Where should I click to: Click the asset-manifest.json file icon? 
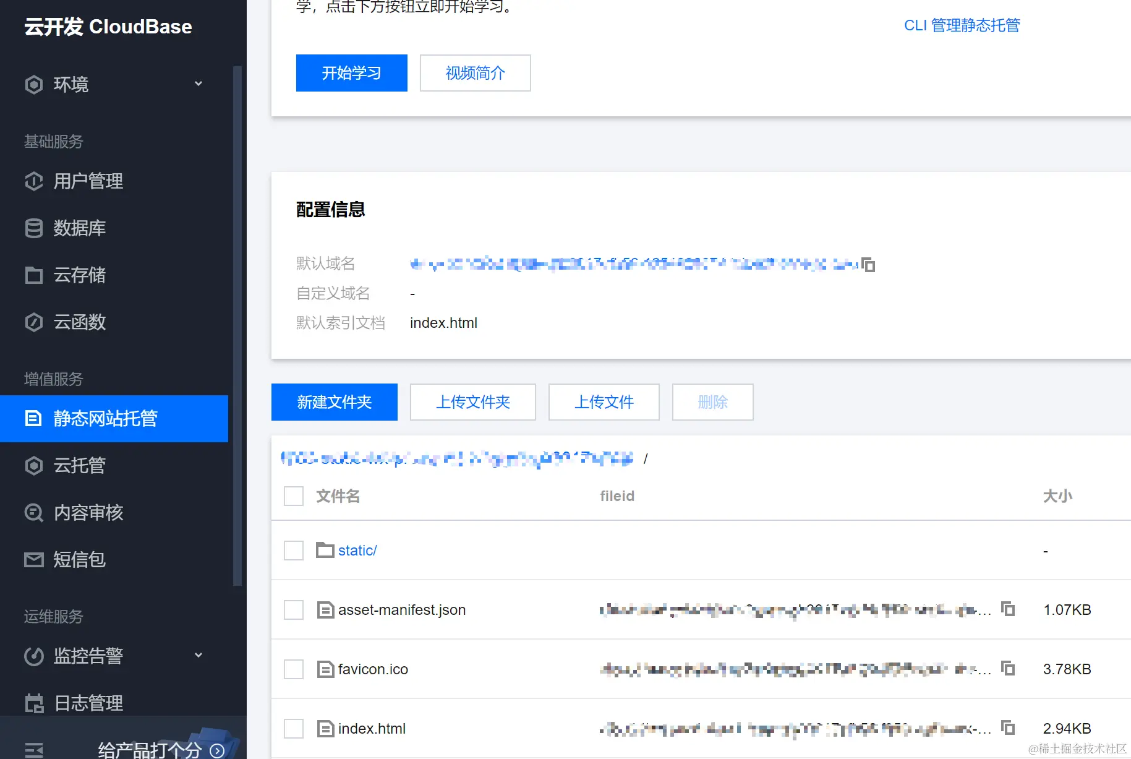click(325, 610)
